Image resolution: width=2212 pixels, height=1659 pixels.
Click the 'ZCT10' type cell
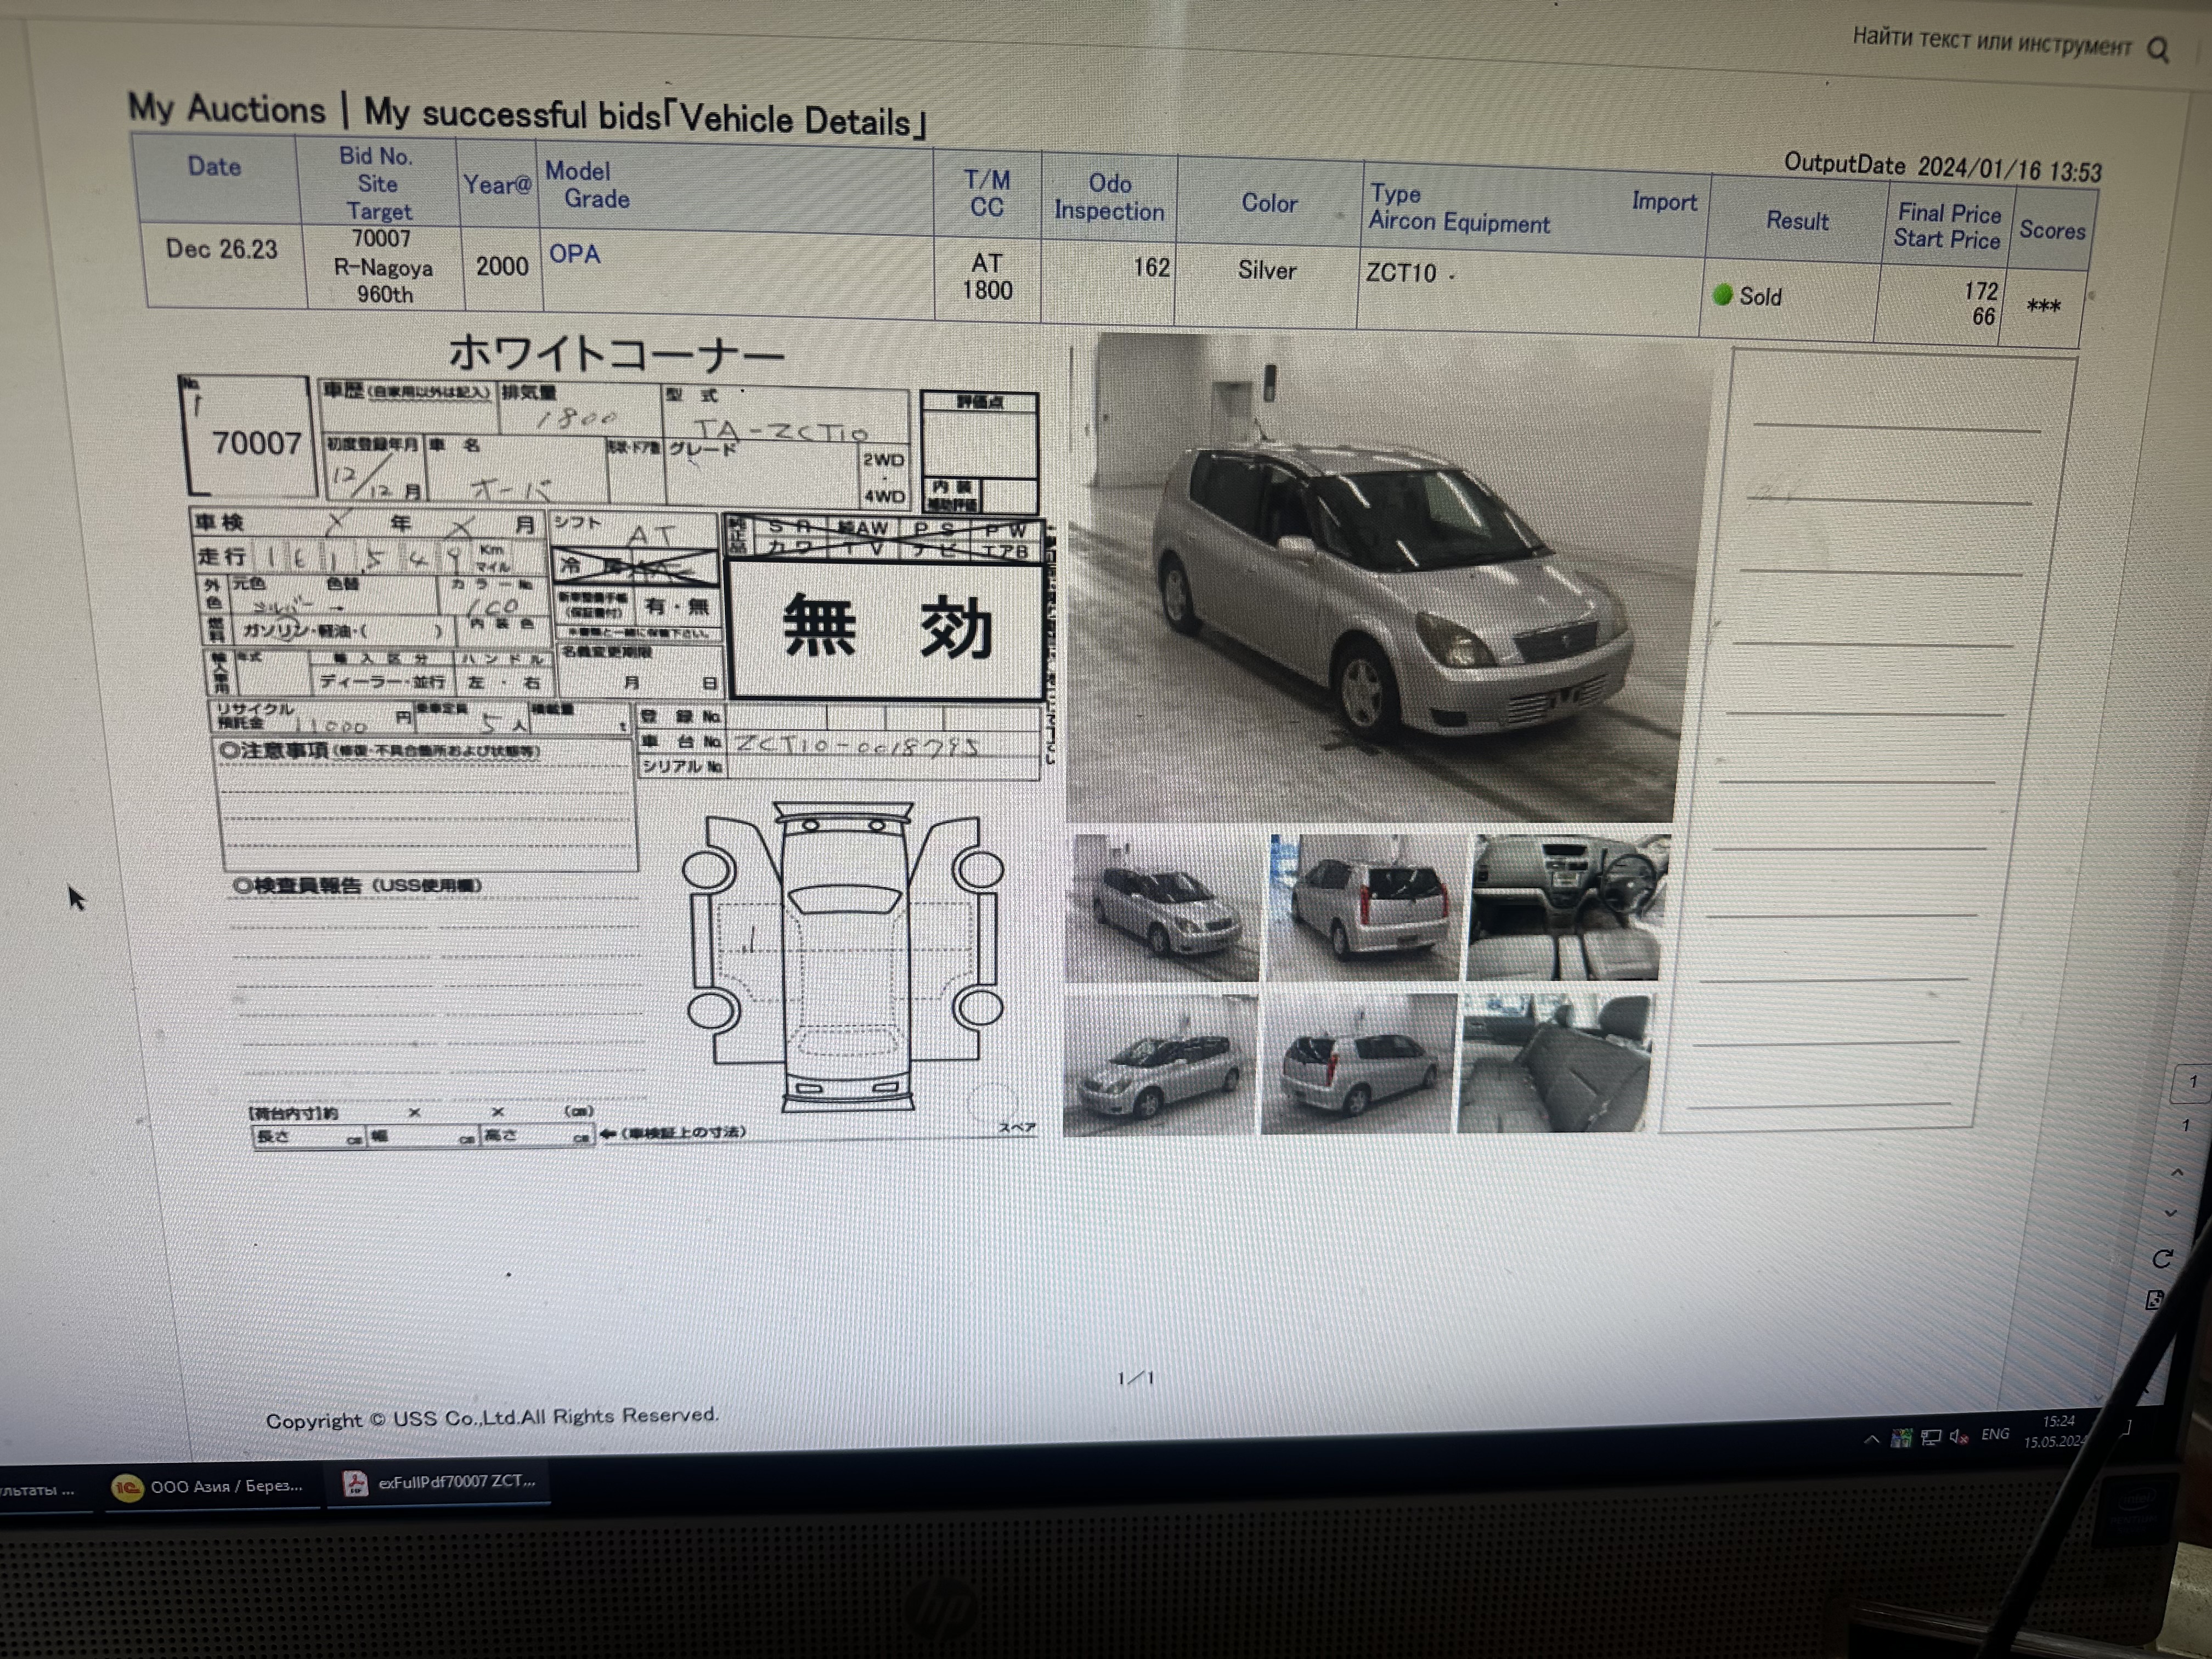coord(1401,272)
